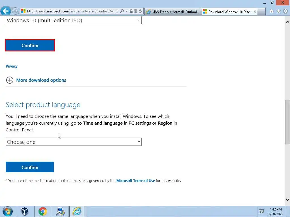
Task: Click the Home icon
Action: 272,11
